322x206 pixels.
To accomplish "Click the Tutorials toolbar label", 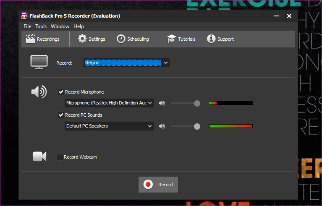I will click(x=187, y=39).
